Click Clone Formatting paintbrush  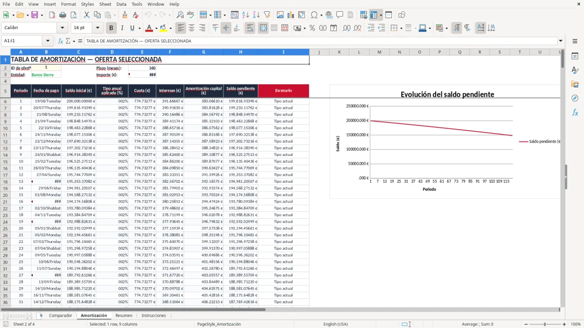coord(125,15)
